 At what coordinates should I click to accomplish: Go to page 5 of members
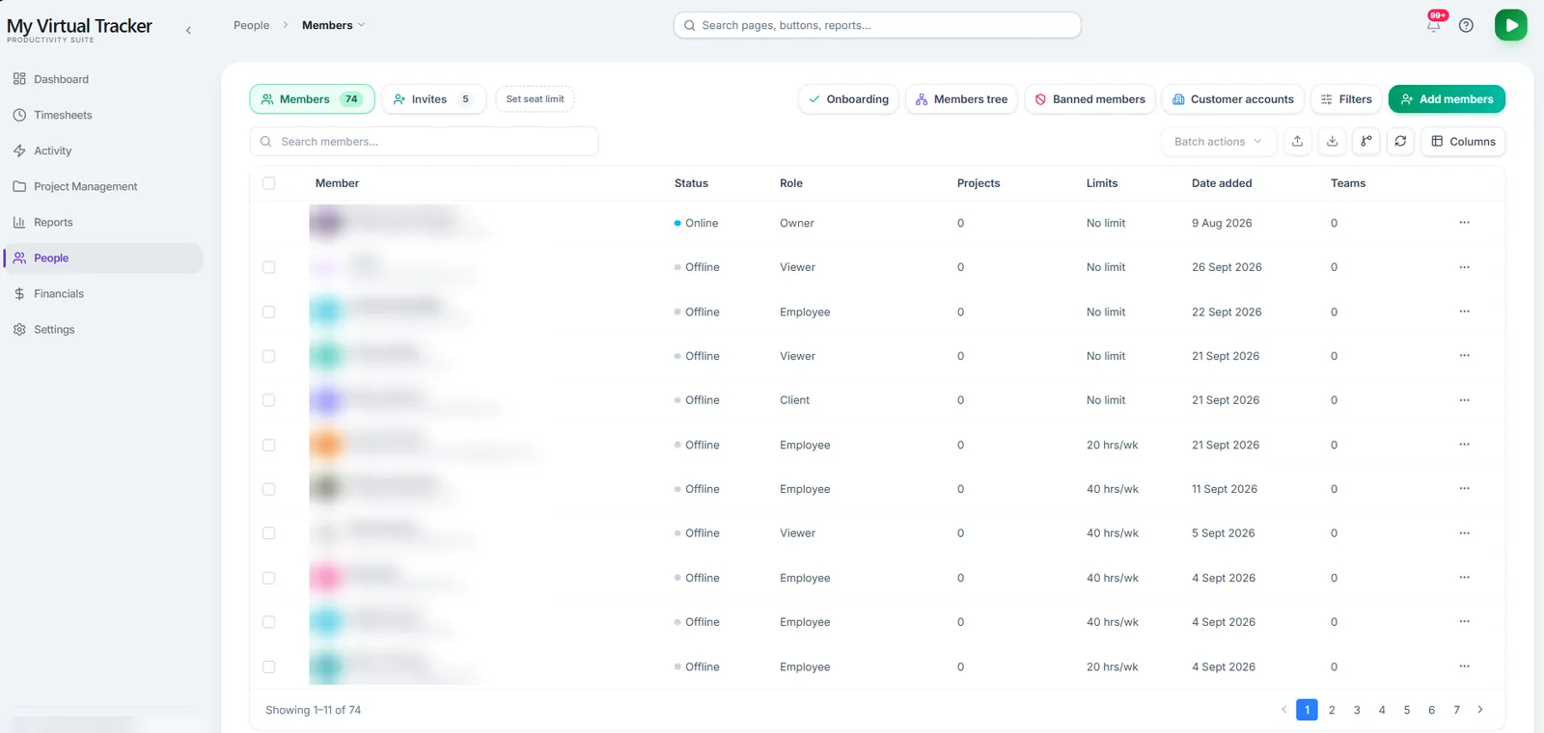1407,710
